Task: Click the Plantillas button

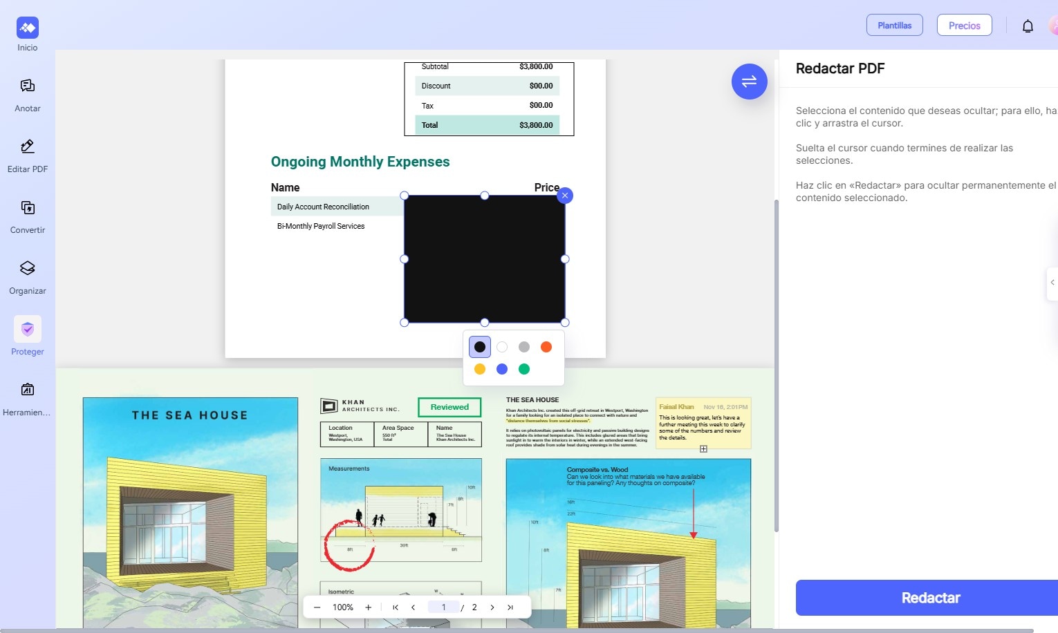Action: tap(895, 26)
